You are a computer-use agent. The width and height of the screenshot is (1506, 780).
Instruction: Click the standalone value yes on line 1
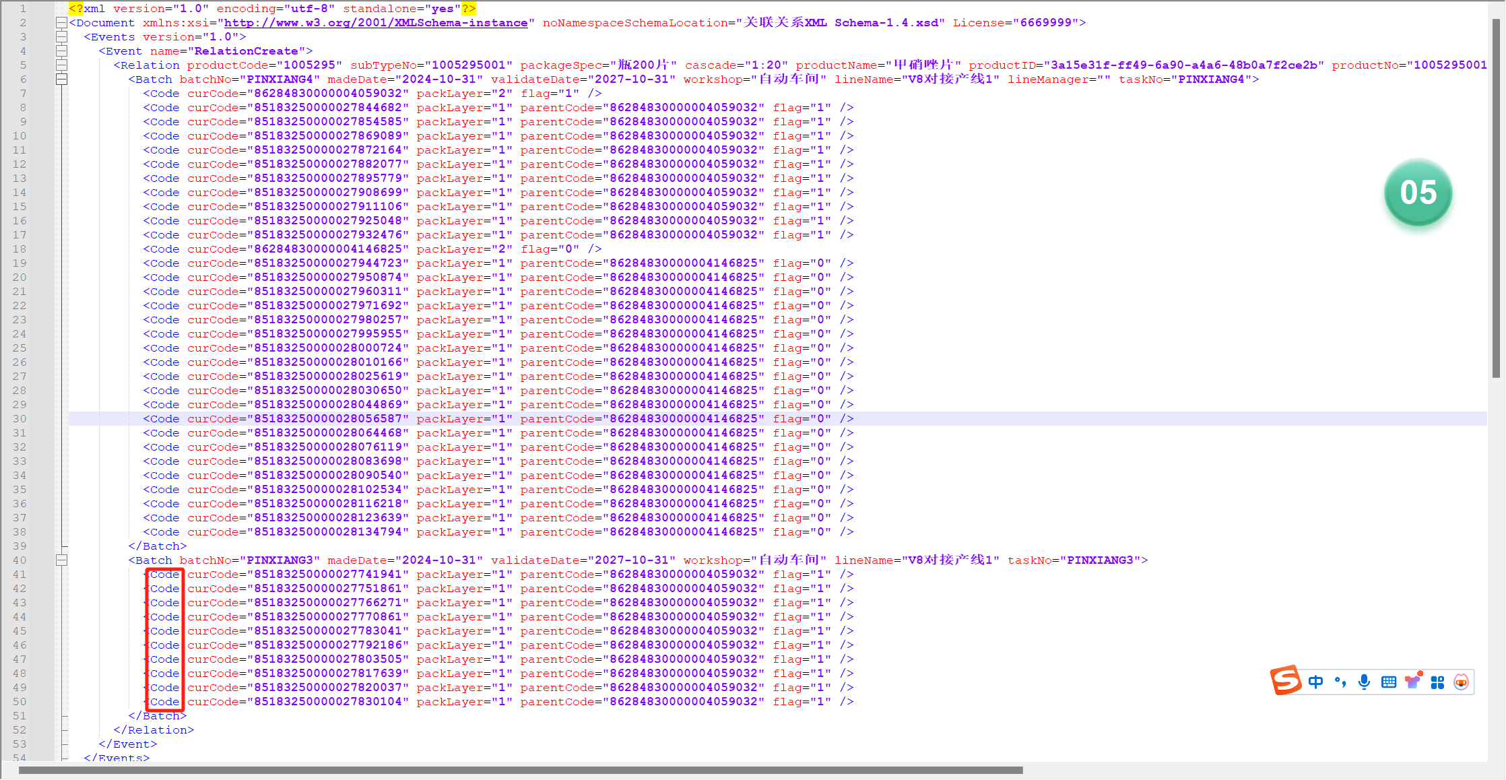443,9
